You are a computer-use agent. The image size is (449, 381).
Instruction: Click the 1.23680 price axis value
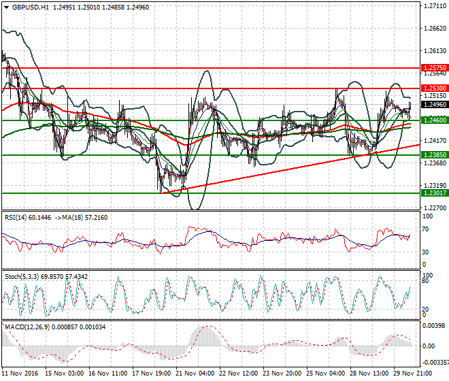pos(435,163)
